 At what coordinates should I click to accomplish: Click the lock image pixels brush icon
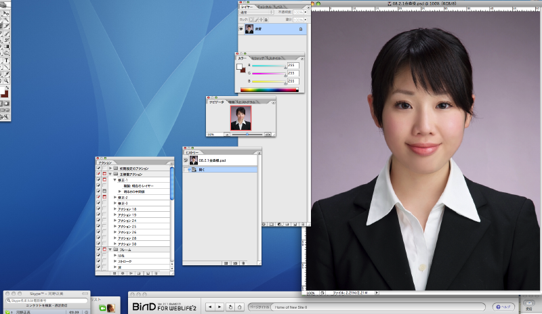(256, 20)
